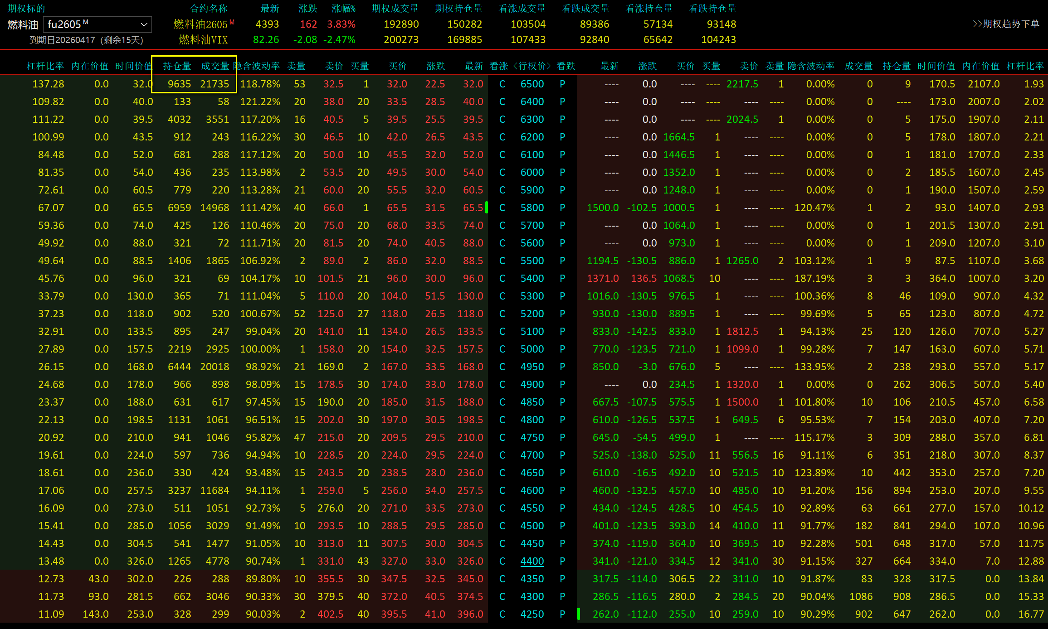Click the C marker beside strike 5000
Image resolution: width=1048 pixels, height=629 pixels.
[502, 349]
